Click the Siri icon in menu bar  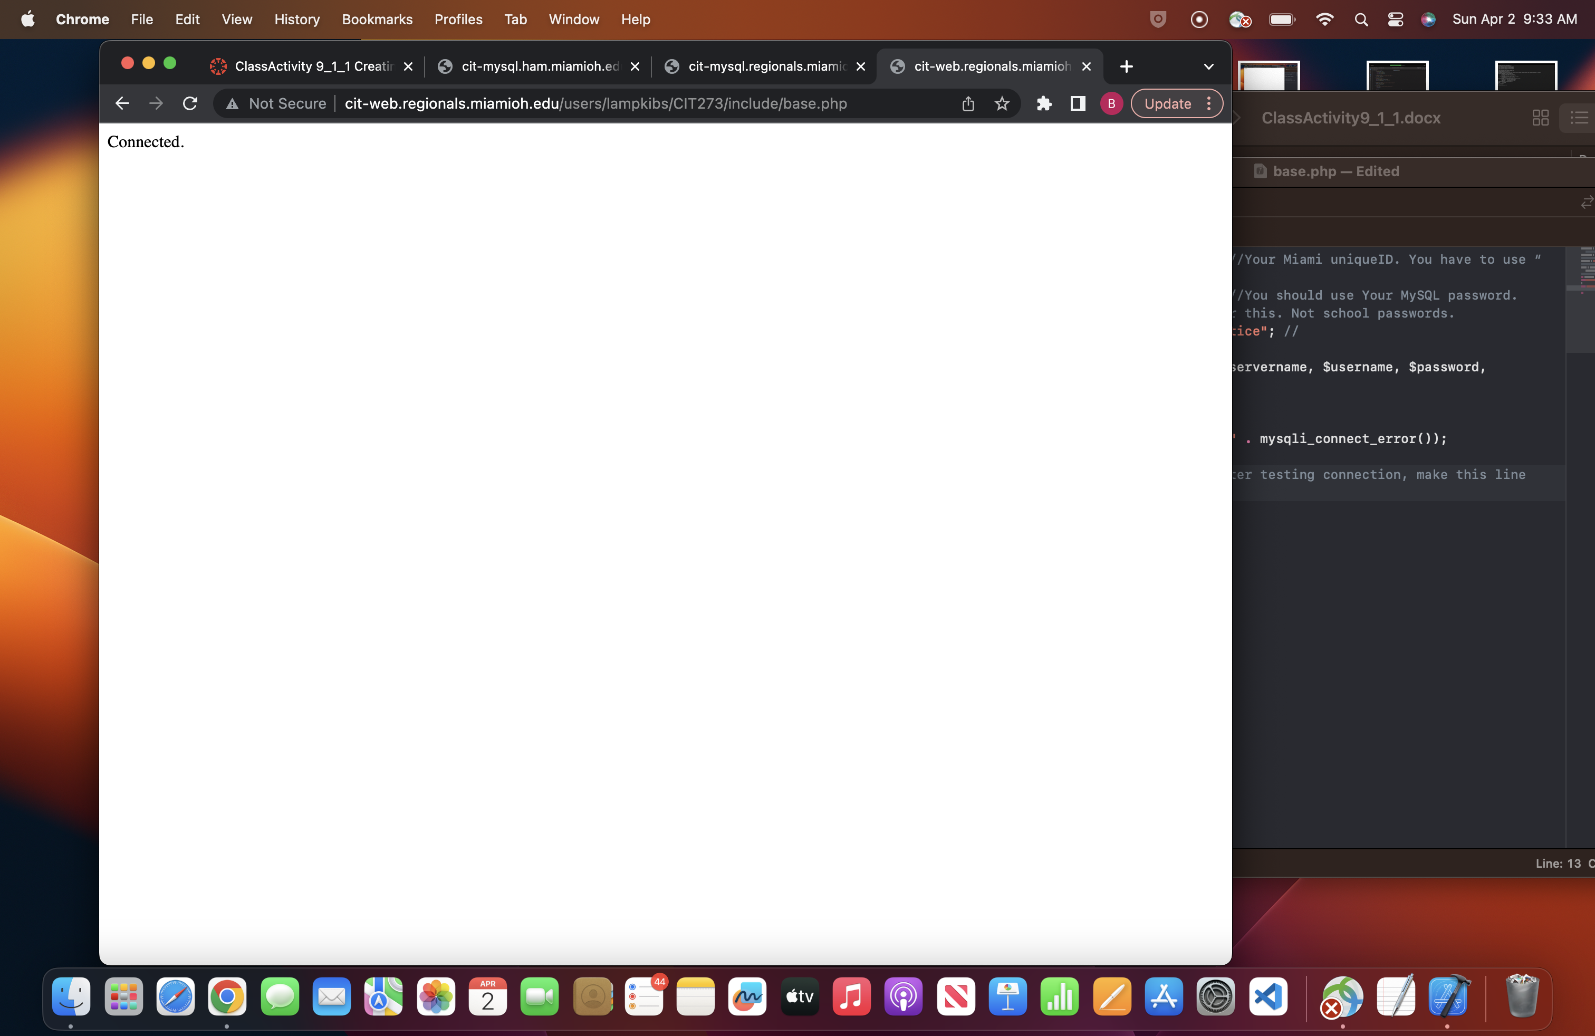[1428, 20]
